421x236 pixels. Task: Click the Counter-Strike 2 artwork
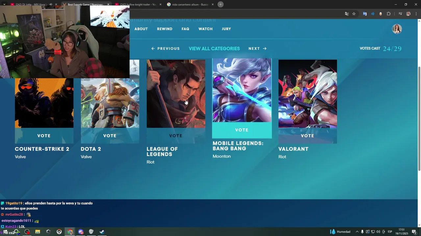(44, 103)
